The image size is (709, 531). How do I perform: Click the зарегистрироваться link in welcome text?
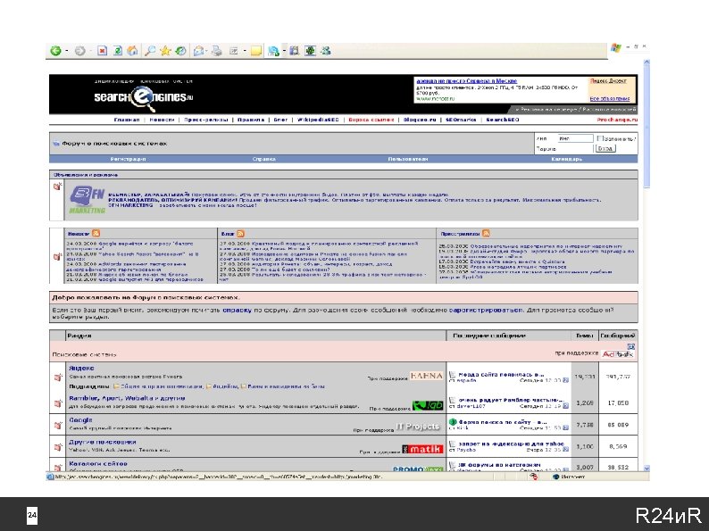[x=486, y=311]
